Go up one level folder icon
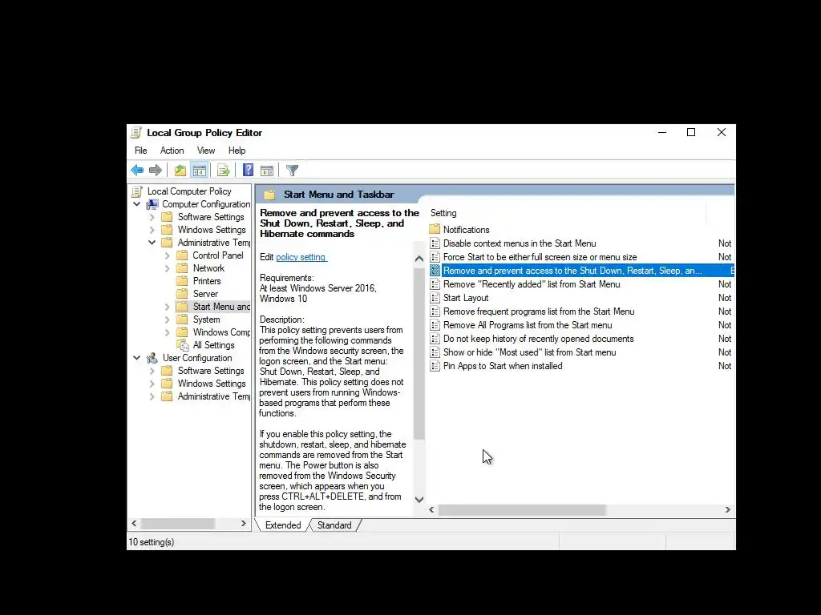 [180, 170]
